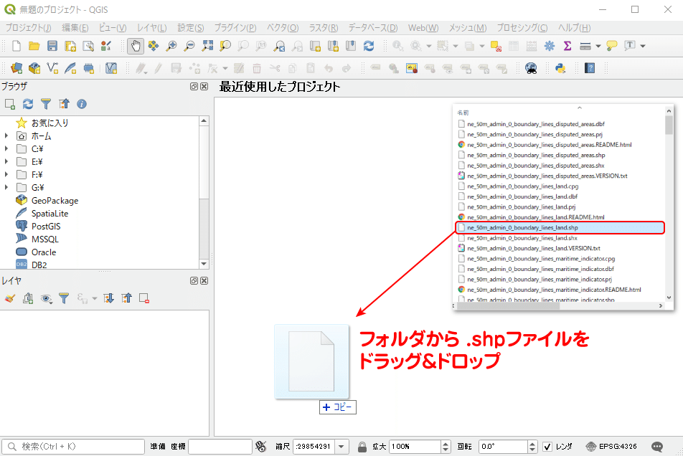Click the Add Group icon in Layers panel

(28, 298)
